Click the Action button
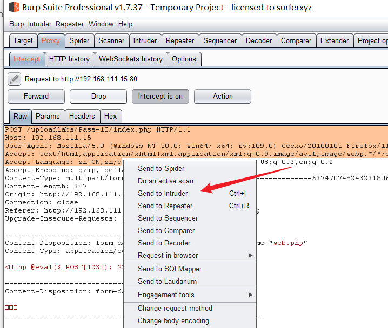The width and height of the screenshot is (388, 328). [223, 97]
